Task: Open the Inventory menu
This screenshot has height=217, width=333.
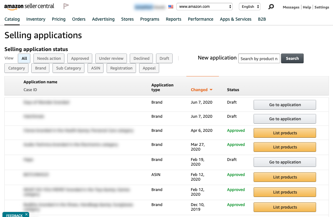Action: pos(36,19)
